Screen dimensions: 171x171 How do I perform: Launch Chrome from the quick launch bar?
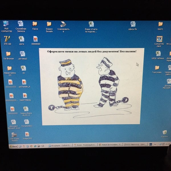click(31, 146)
